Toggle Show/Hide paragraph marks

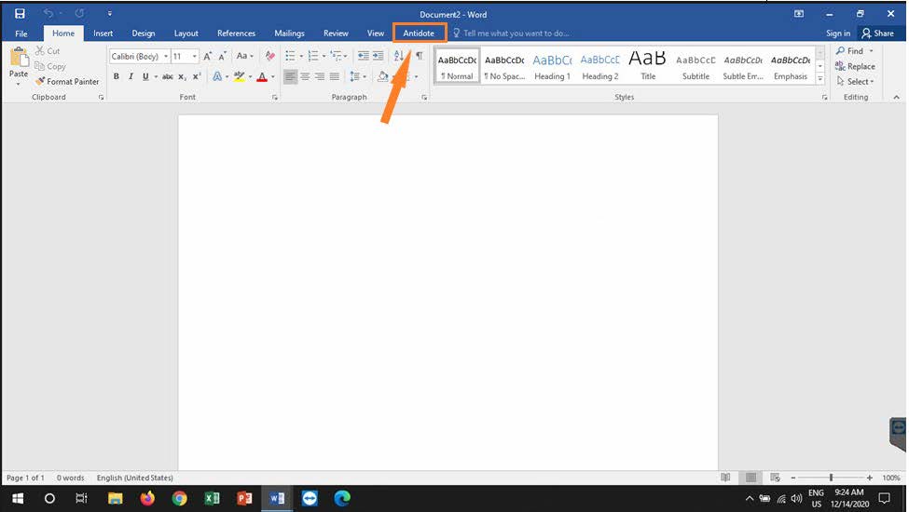[x=420, y=57]
